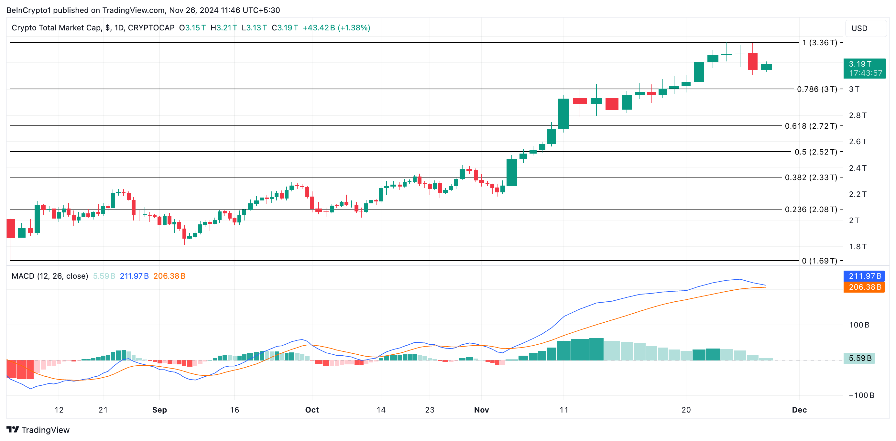Screen dimensions: 896x441
Task: Select the Fib level label 0.236 (2.08 T)
Action: pos(811,210)
